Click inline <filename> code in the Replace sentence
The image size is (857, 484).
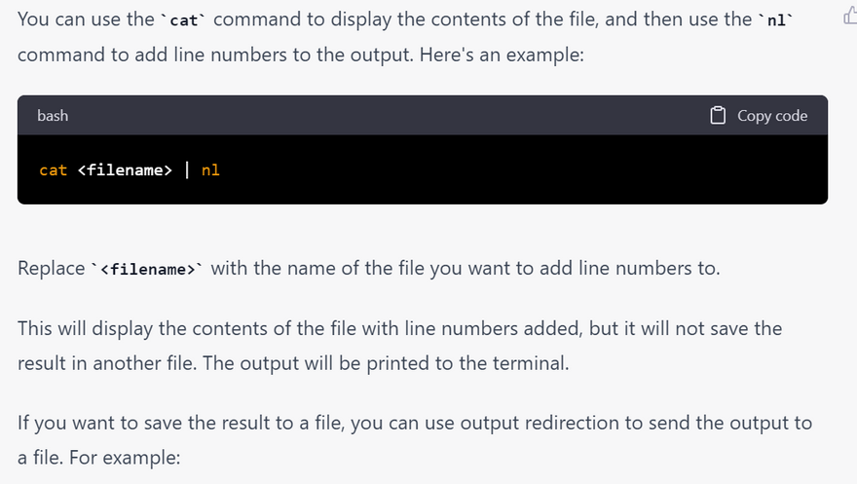tap(147, 270)
